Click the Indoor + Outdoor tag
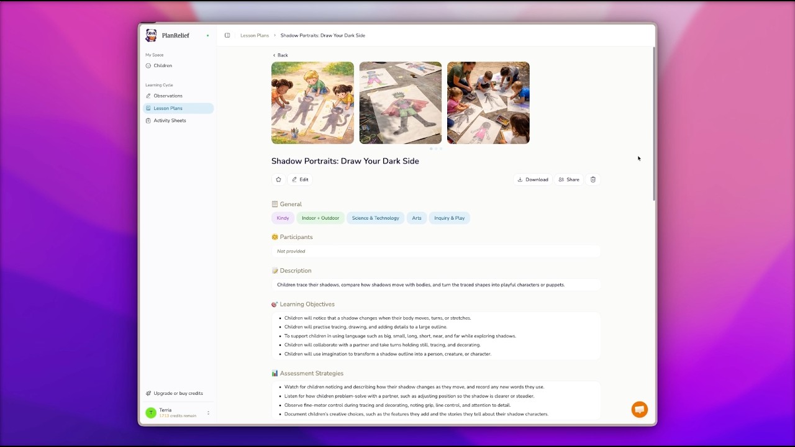 [x=320, y=218]
